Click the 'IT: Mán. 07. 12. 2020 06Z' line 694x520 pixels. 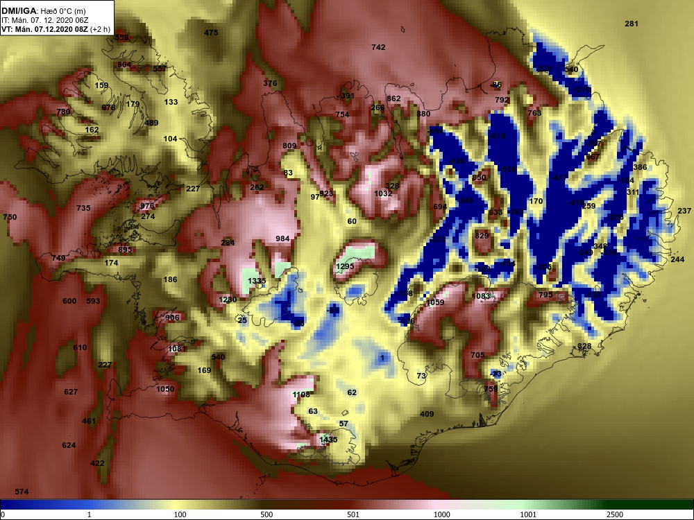44,20
